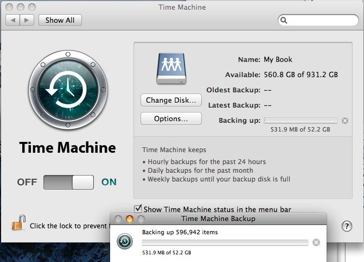Click 'Weekly backups until your backup disk is full'
Image resolution: width=364 pixels, height=262 pixels.
tap(219, 179)
